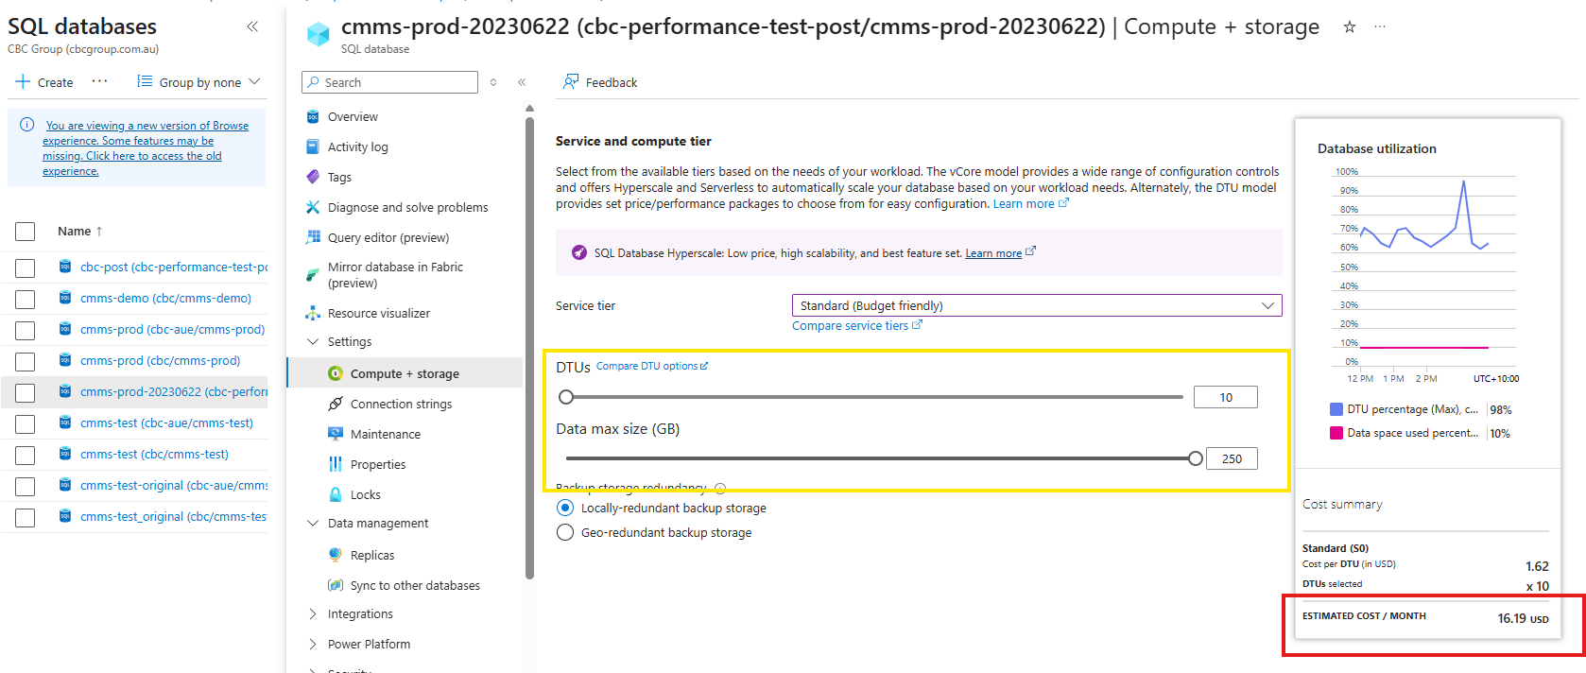The height and width of the screenshot is (673, 1586).
Task: Select Geo-redundant backup storage option
Action: 565,532
